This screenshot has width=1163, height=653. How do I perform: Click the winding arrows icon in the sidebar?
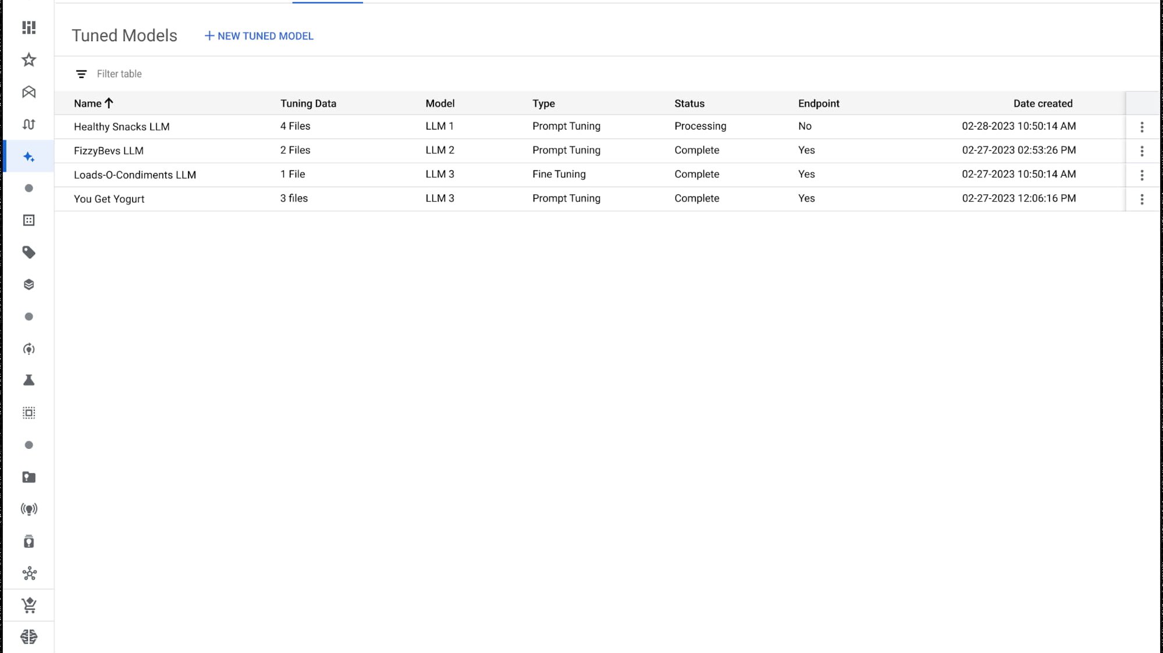point(29,124)
